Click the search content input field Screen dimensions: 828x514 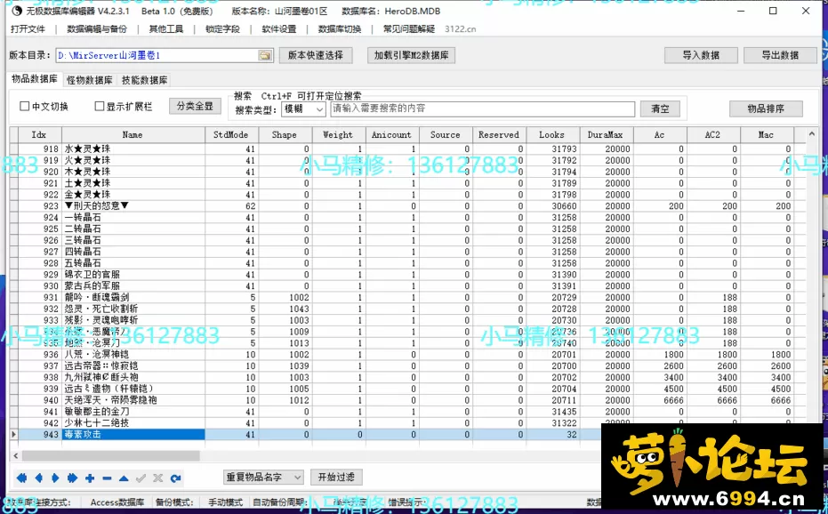(x=482, y=108)
